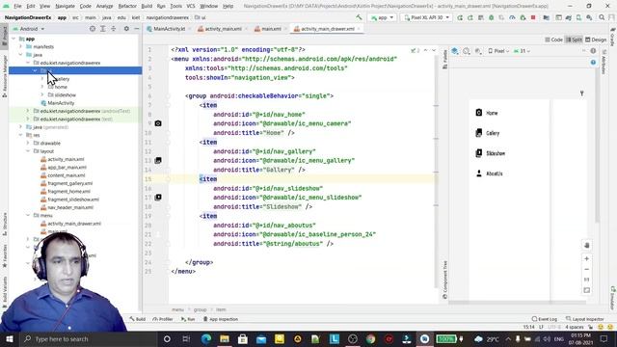This screenshot has width=617, height=347.
Task: Click the taskbar search box
Action: point(88,338)
